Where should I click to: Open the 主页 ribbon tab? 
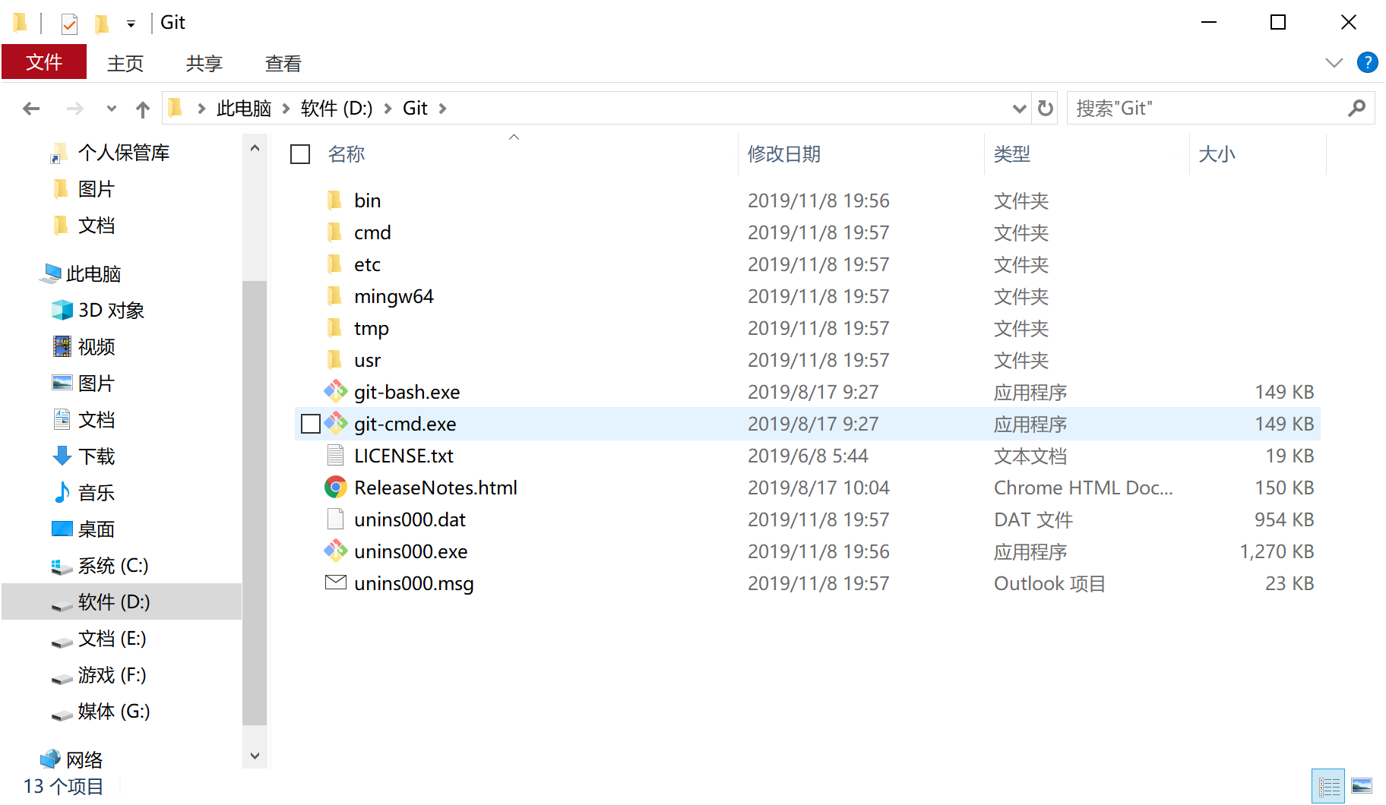125,63
